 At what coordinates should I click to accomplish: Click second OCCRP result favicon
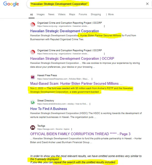33,52
